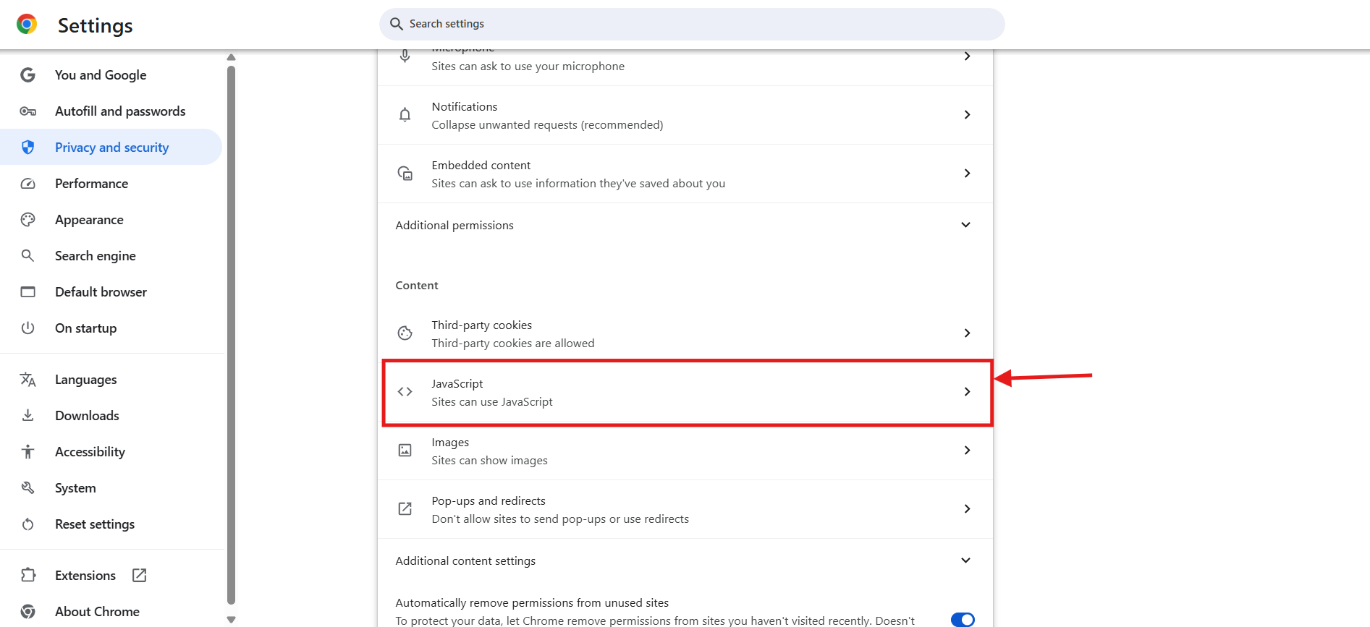
Task: Click the Embedded content icon
Action: [405, 174]
